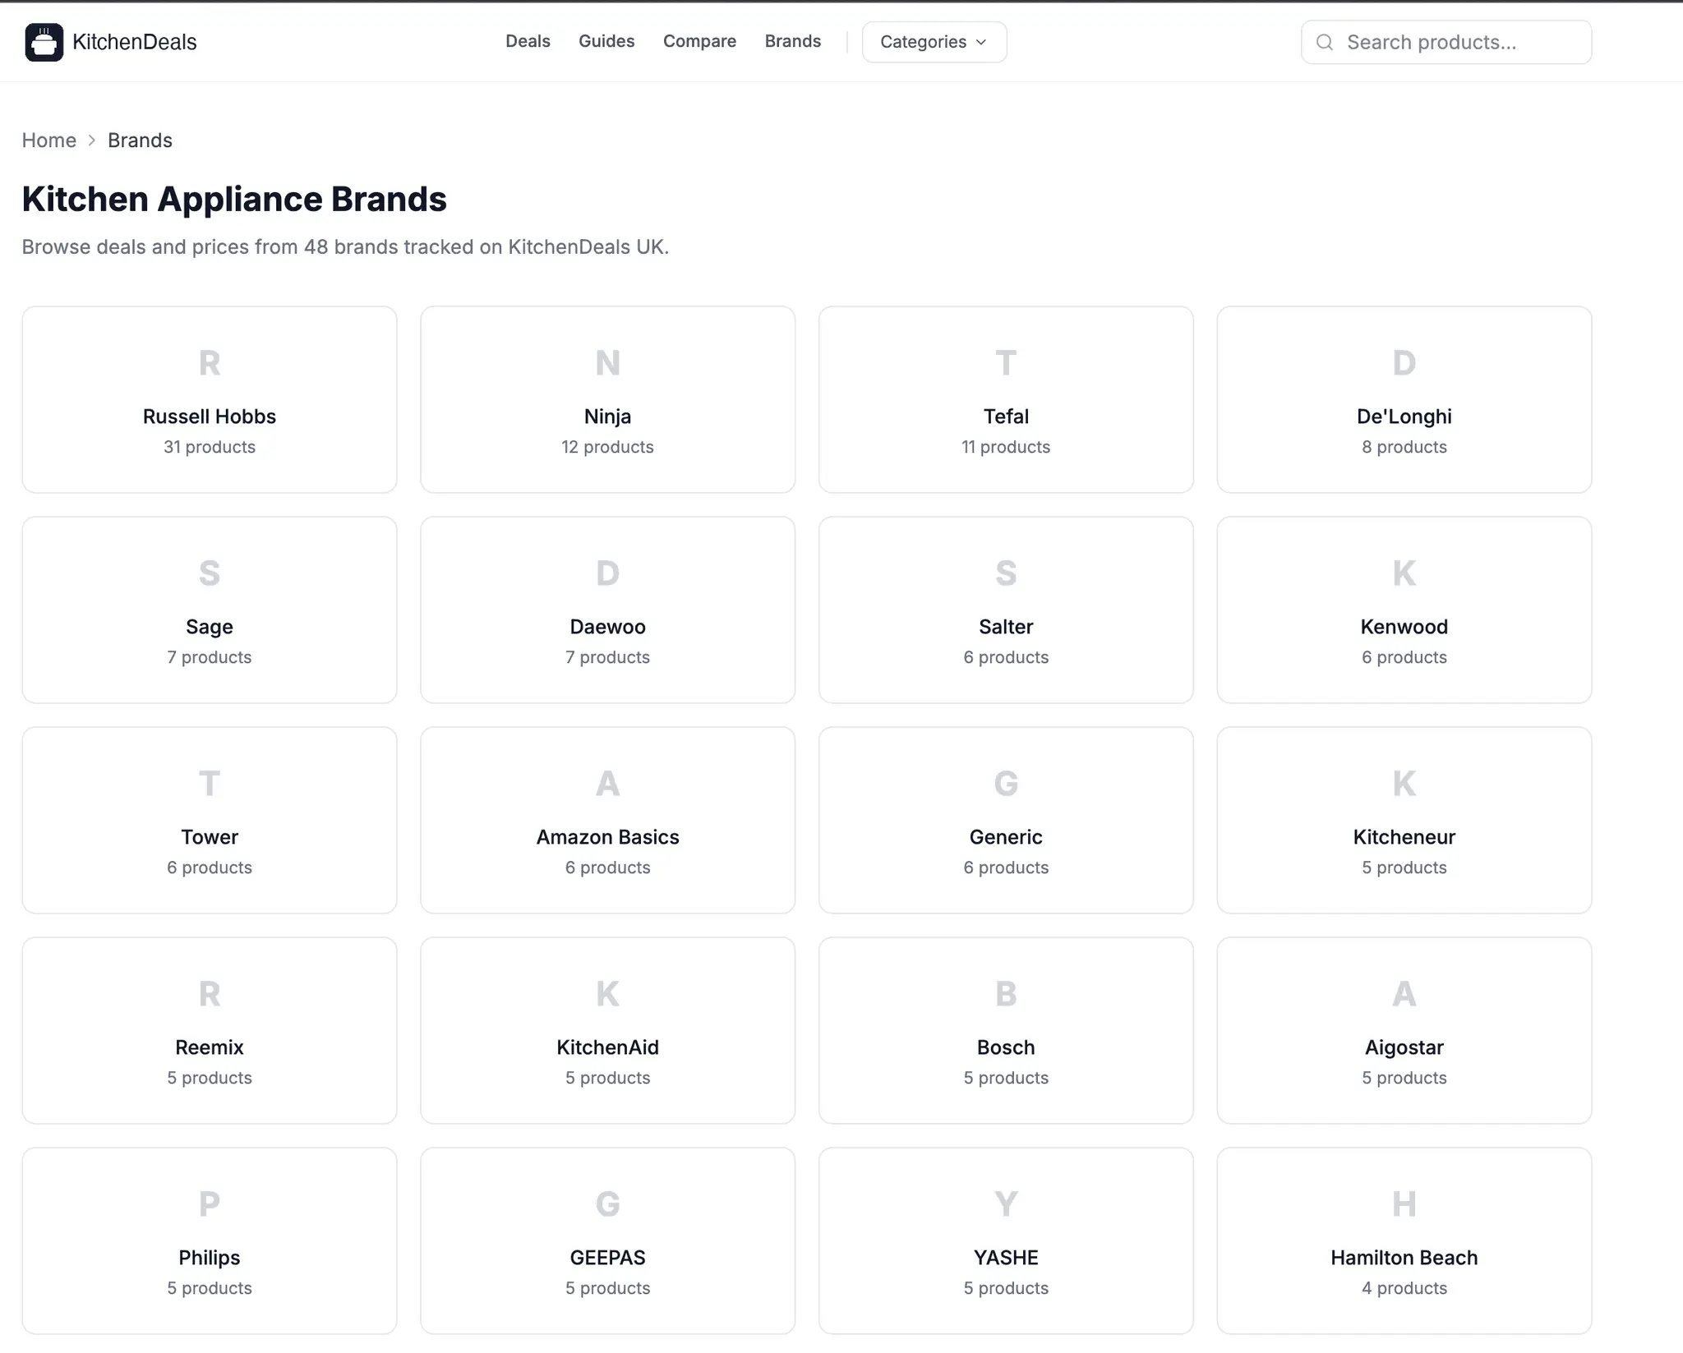Open the Brands nav item
The height and width of the screenshot is (1353, 1683).
(793, 41)
